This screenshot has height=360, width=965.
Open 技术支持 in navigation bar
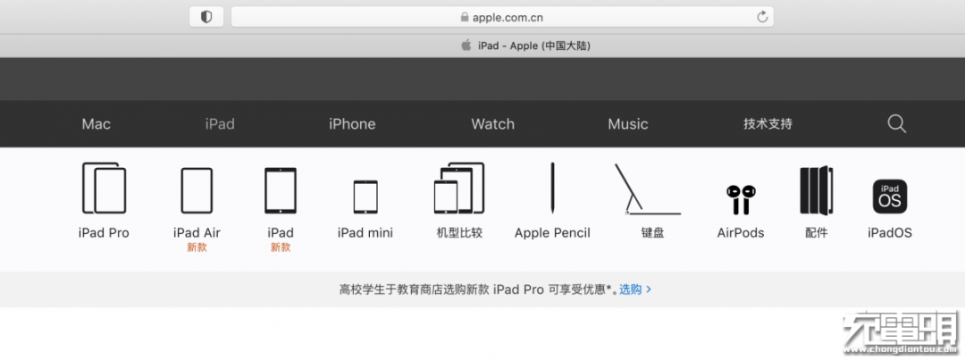coord(768,123)
